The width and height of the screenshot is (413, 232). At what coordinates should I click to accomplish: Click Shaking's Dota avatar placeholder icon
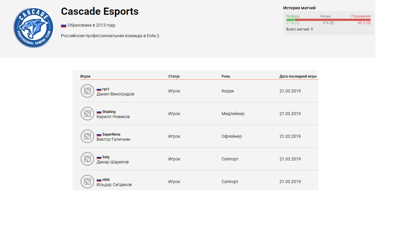(x=87, y=114)
